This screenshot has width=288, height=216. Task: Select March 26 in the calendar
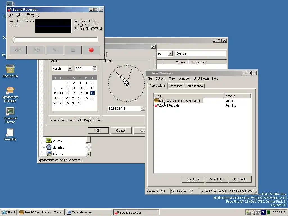pos(92,98)
